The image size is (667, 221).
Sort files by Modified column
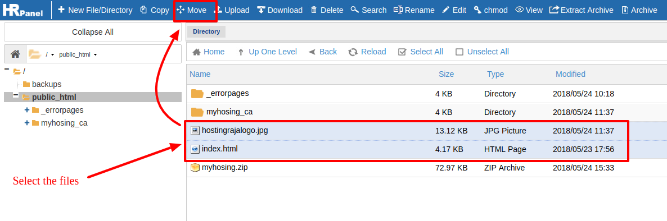(570, 74)
